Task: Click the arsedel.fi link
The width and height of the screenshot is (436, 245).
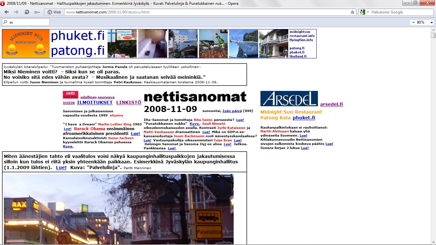Action: pos(331,104)
